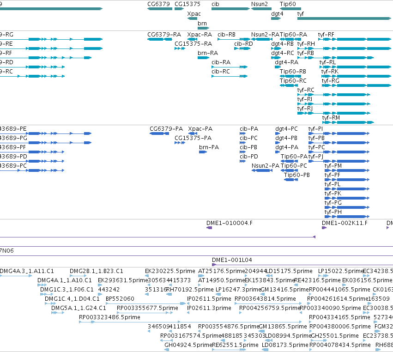Click the tyf-PI protein label
This screenshot has height=352, width=393.
(315, 129)
